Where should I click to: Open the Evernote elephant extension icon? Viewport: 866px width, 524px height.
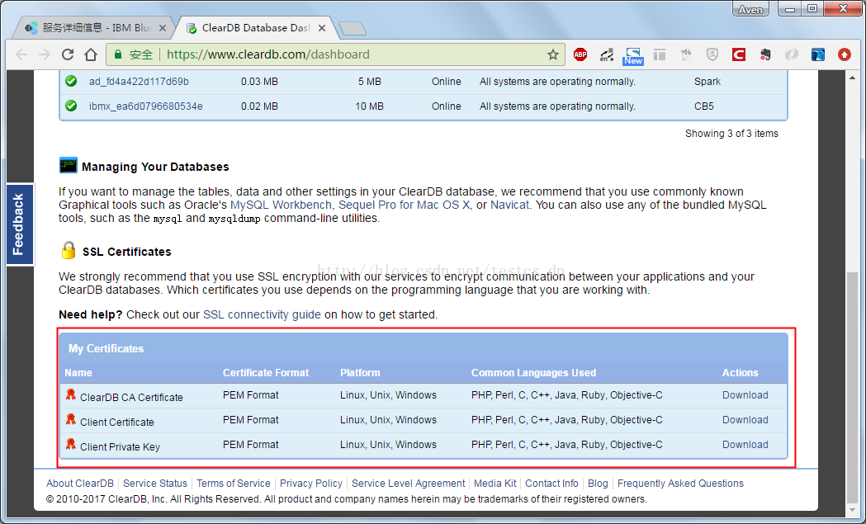[765, 54]
